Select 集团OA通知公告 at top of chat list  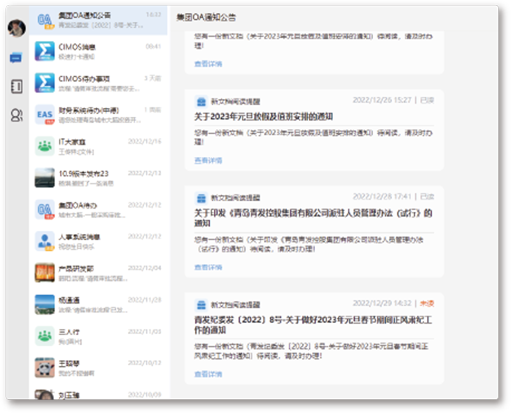[98, 20]
